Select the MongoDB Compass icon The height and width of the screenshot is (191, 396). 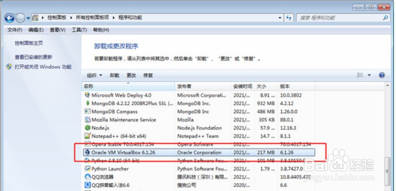[87, 111]
